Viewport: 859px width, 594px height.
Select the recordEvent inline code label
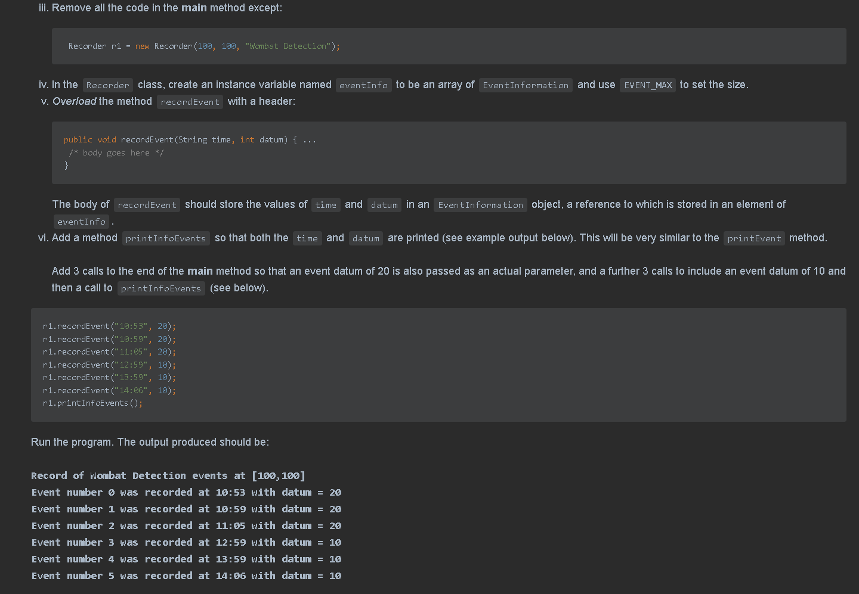click(x=190, y=102)
